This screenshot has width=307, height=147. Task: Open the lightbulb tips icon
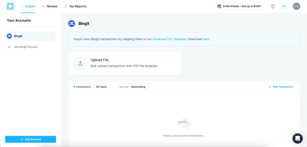click(273, 6)
